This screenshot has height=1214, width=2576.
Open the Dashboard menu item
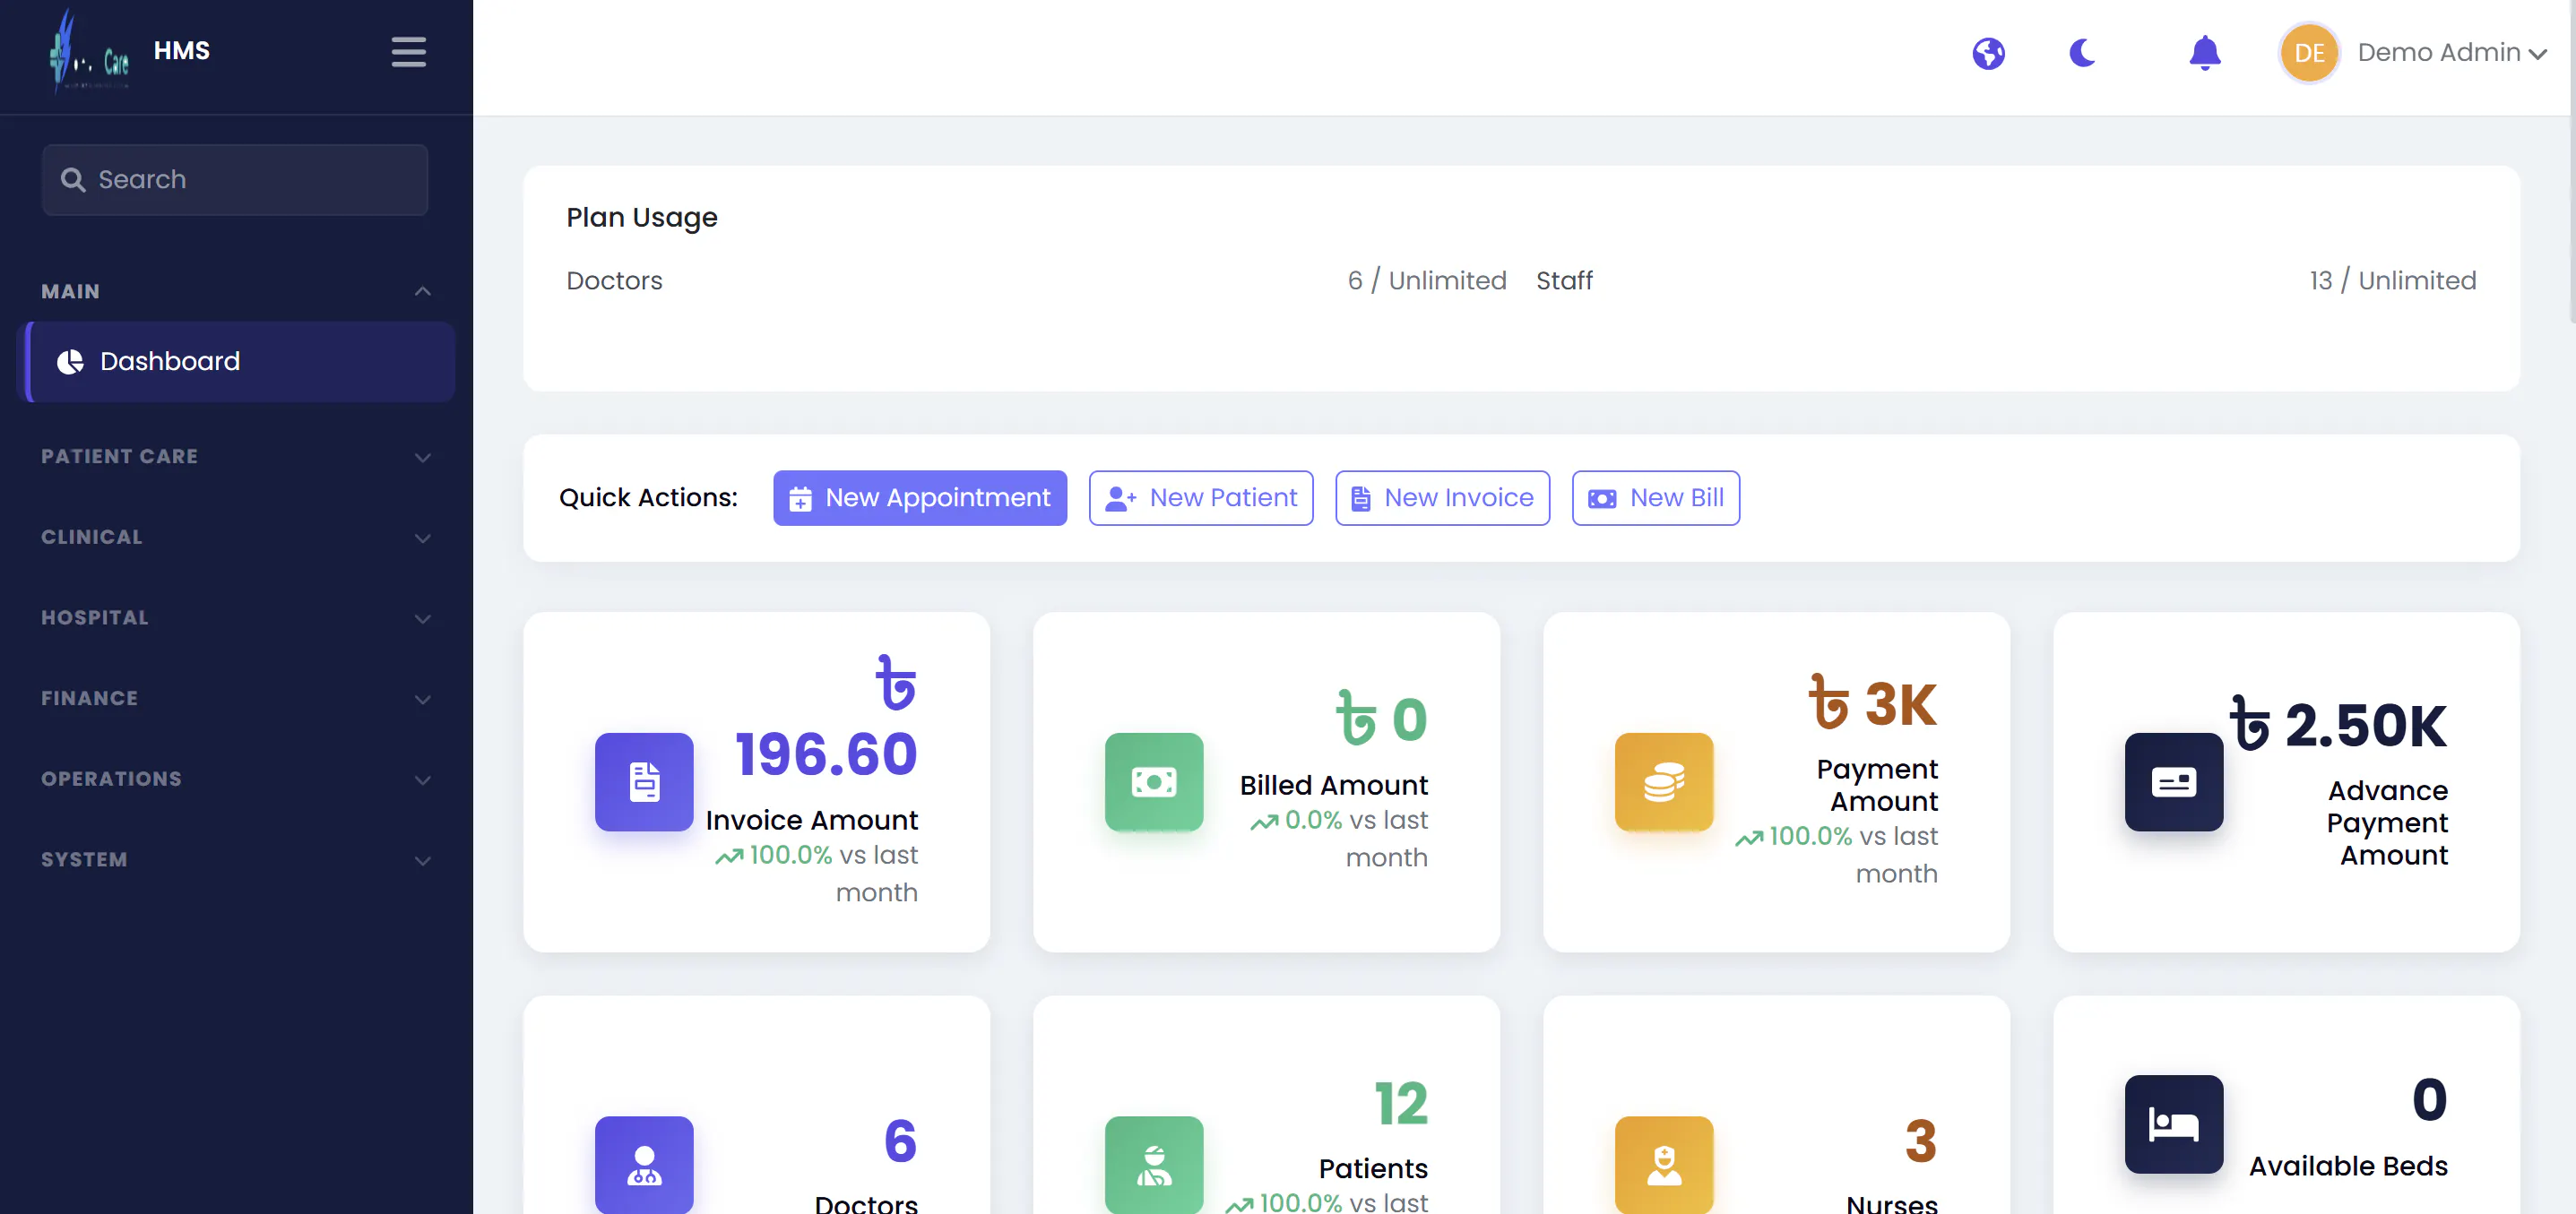[x=237, y=362]
